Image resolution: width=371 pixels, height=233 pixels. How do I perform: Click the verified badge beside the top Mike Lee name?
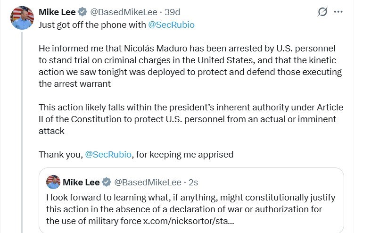(82, 12)
